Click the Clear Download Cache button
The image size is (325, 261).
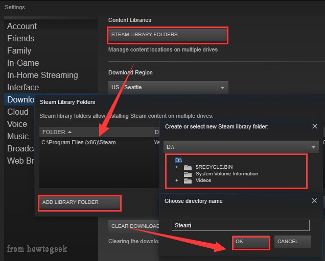134,226
